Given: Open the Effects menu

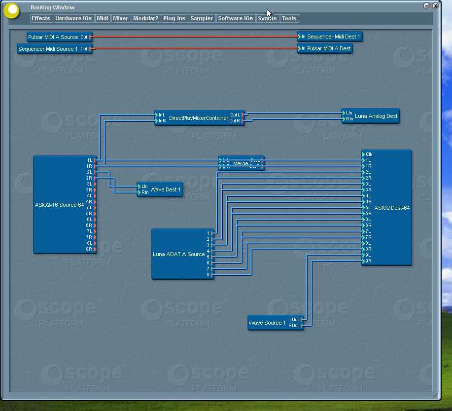Looking at the screenshot, I should click(x=41, y=18).
